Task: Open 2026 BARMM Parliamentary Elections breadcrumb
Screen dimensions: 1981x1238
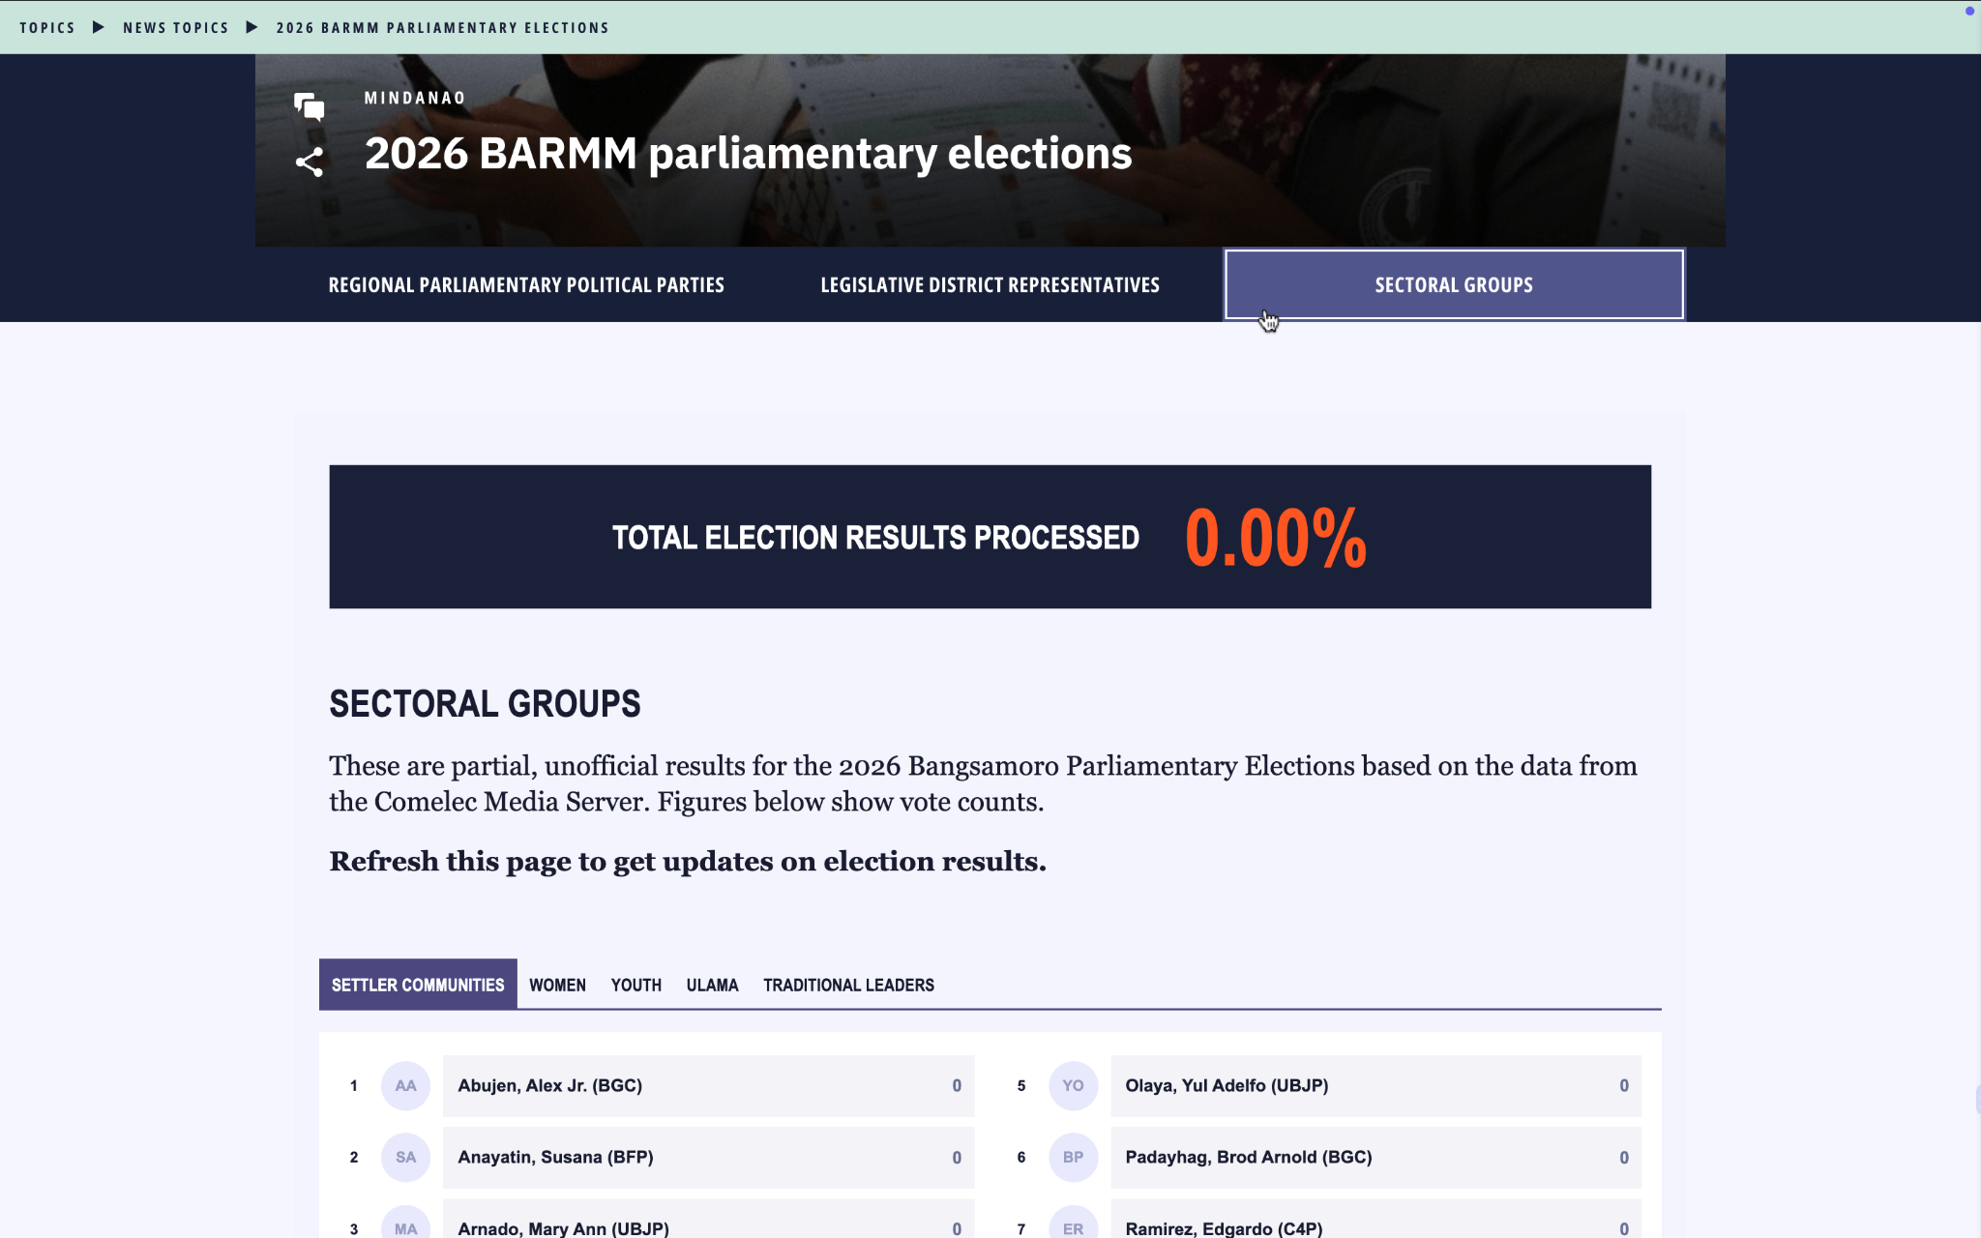Action: [442, 27]
